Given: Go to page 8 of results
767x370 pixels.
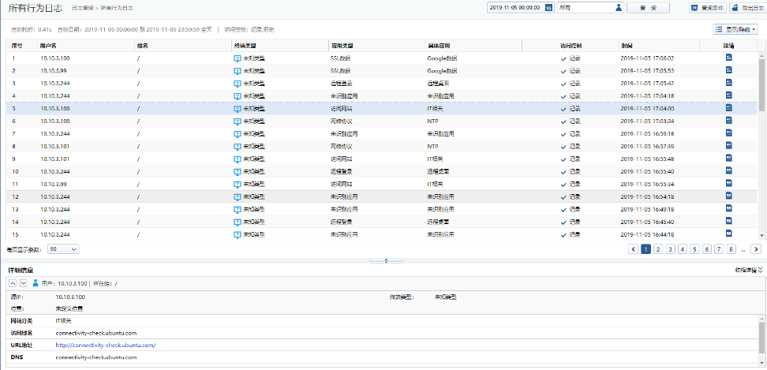Looking at the screenshot, I should [731, 249].
